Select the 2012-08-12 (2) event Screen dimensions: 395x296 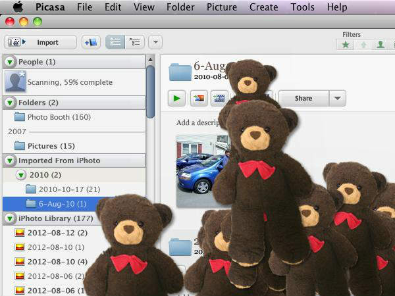point(57,233)
